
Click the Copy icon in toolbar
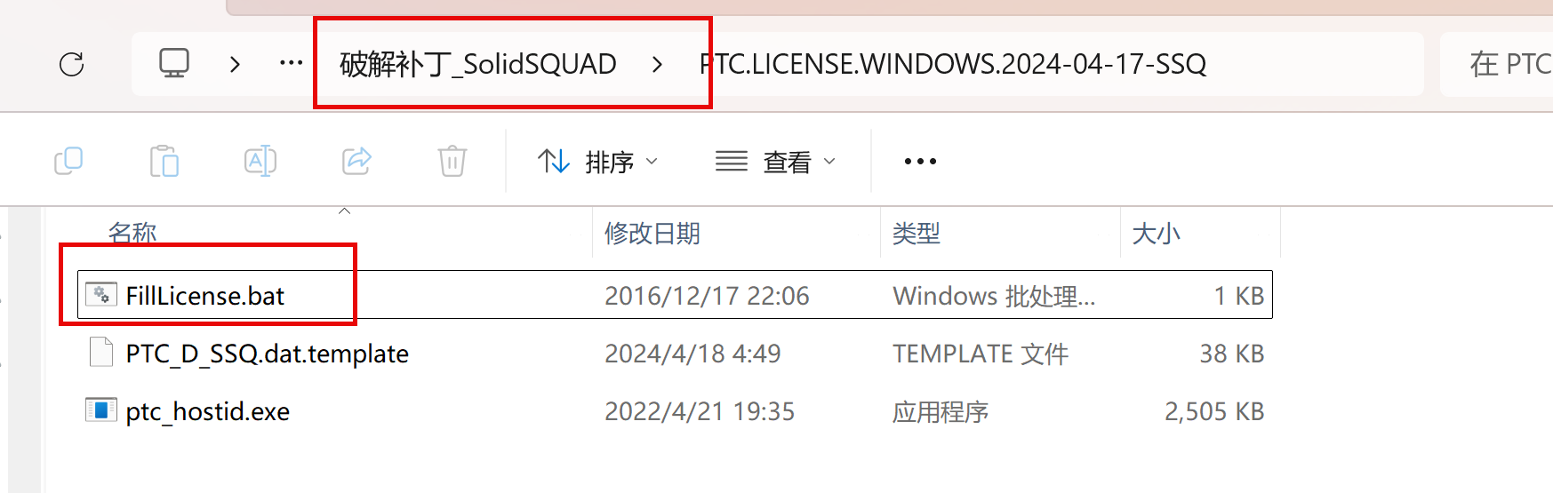pyautogui.click(x=68, y=161)
